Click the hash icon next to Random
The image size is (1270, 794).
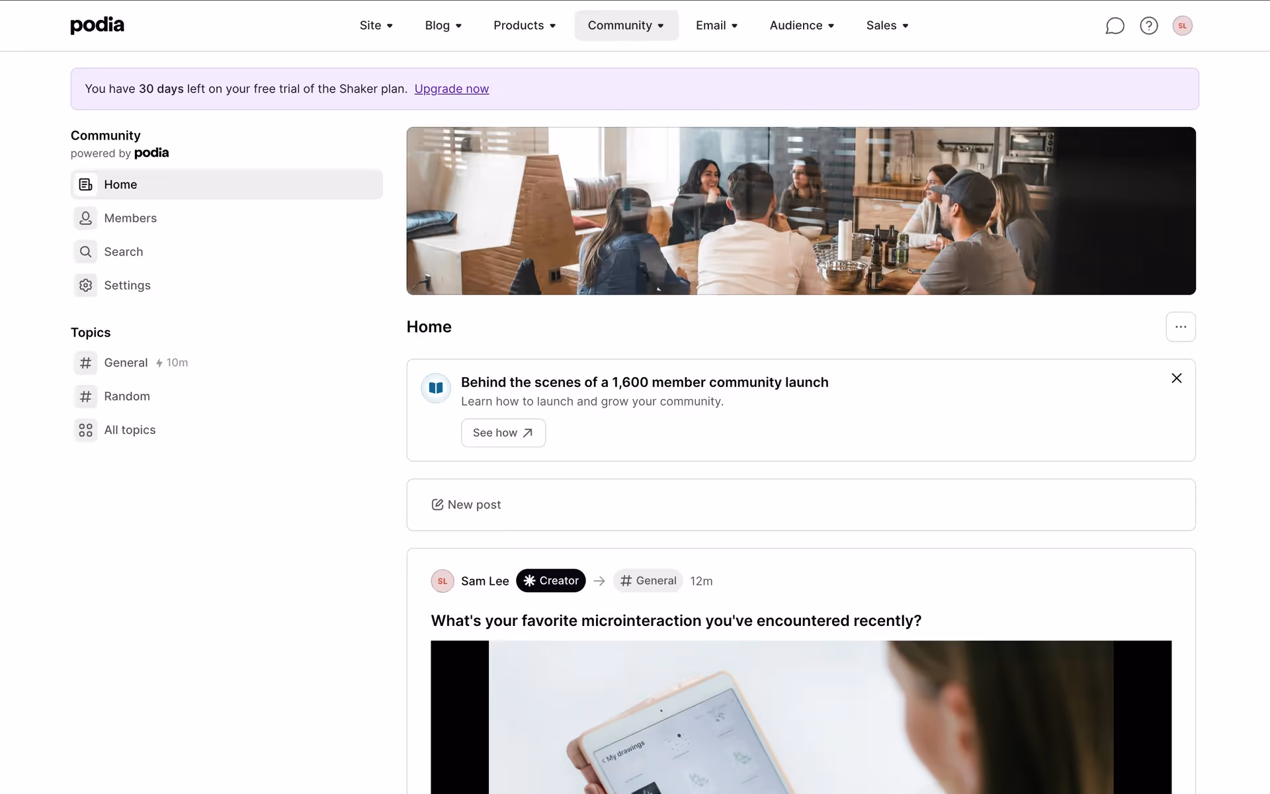(85, 396)
